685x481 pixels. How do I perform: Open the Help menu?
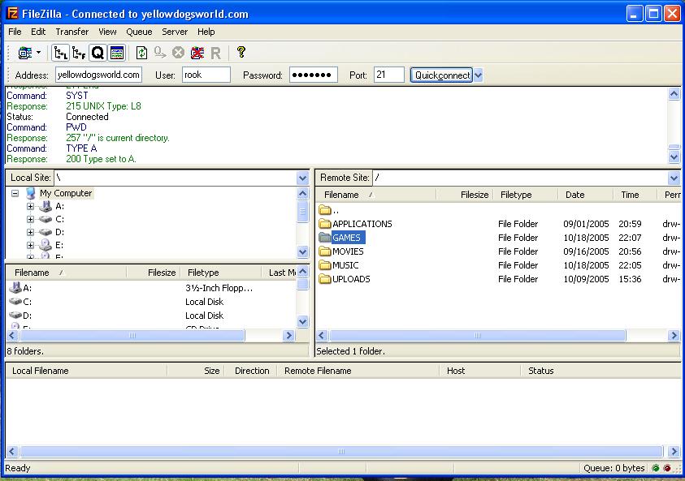click(206, 32)
